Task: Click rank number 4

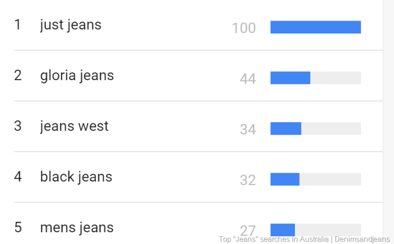Action: tap(18, 177)
